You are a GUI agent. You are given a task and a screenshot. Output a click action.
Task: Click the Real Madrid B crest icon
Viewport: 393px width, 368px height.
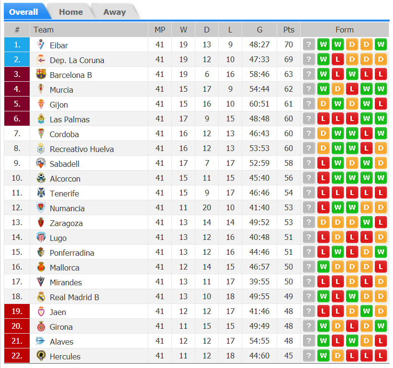[x=41, y=297]
